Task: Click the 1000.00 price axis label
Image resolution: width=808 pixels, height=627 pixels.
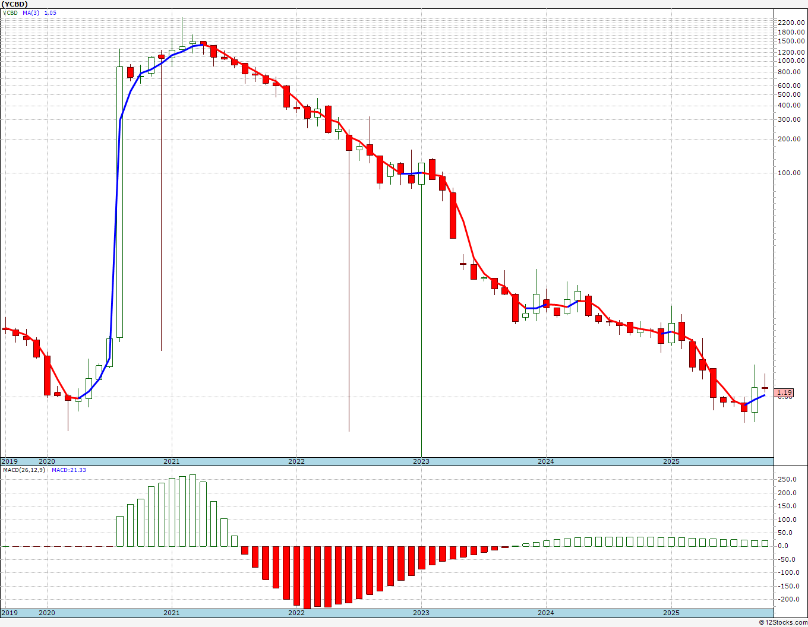Action: click(791, 61)
